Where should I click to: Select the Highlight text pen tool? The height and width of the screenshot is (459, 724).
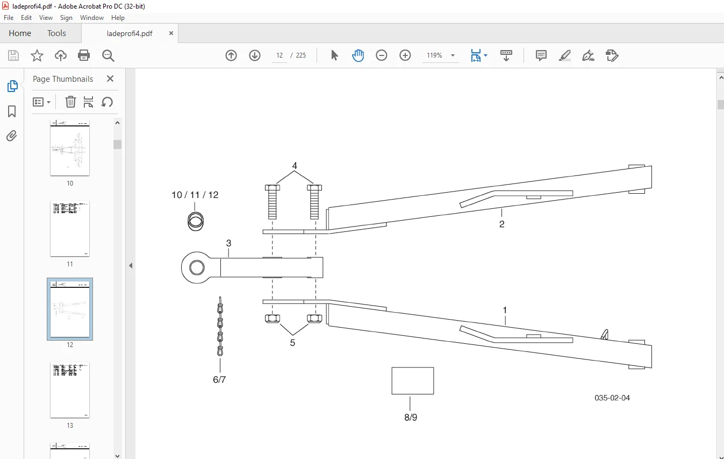(x=564, y=55)
